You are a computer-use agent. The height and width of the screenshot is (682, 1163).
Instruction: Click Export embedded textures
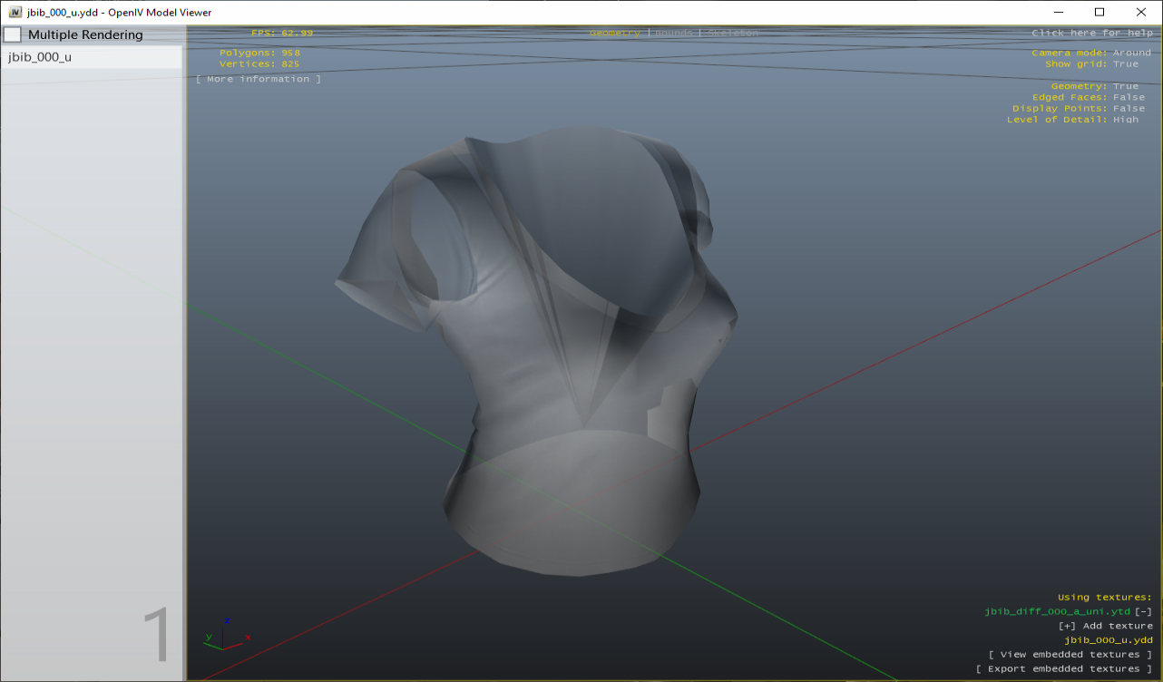[x=1064, y=669]
